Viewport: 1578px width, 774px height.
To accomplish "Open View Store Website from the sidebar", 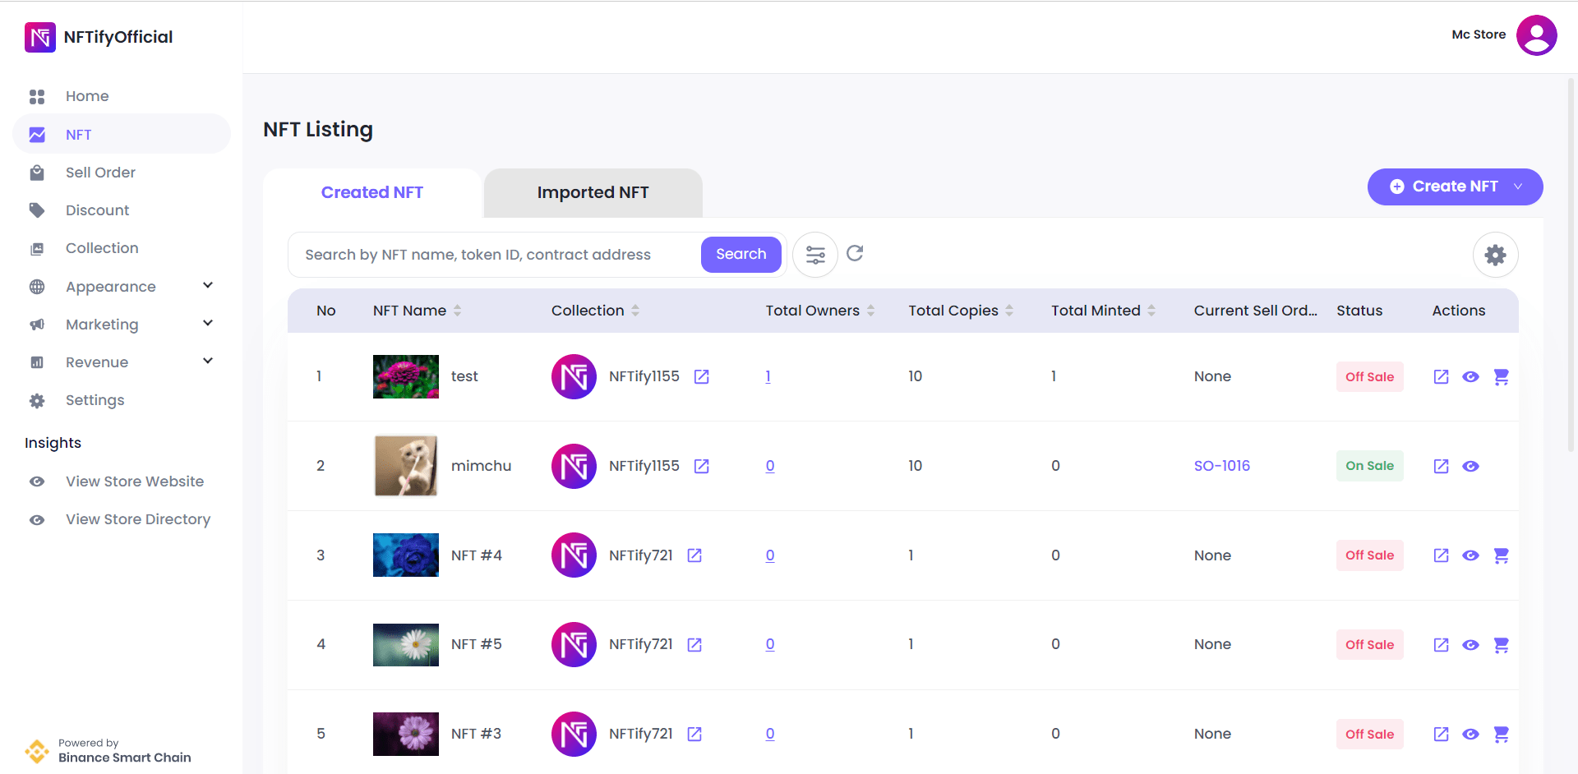I will tap(134, 481).
